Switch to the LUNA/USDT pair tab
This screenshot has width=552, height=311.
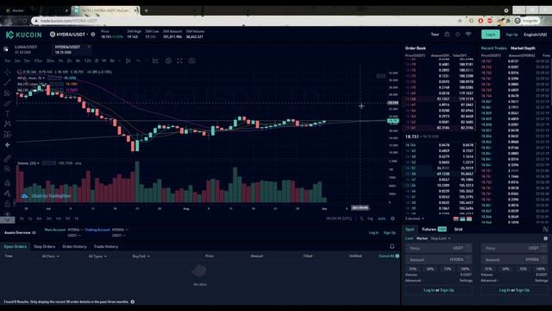[25, 49]
